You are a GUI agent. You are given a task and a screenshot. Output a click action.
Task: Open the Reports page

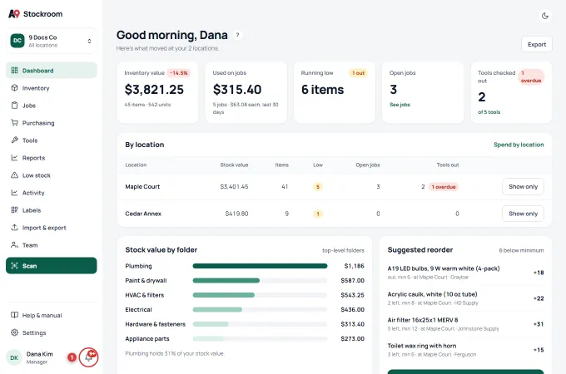click(x=52, y=158)
